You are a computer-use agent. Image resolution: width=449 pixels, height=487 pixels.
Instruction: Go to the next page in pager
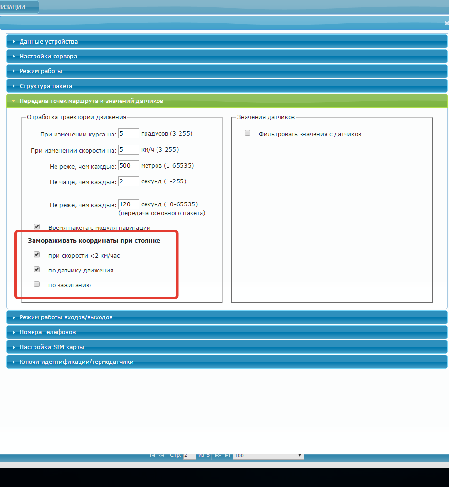(218, 455)
